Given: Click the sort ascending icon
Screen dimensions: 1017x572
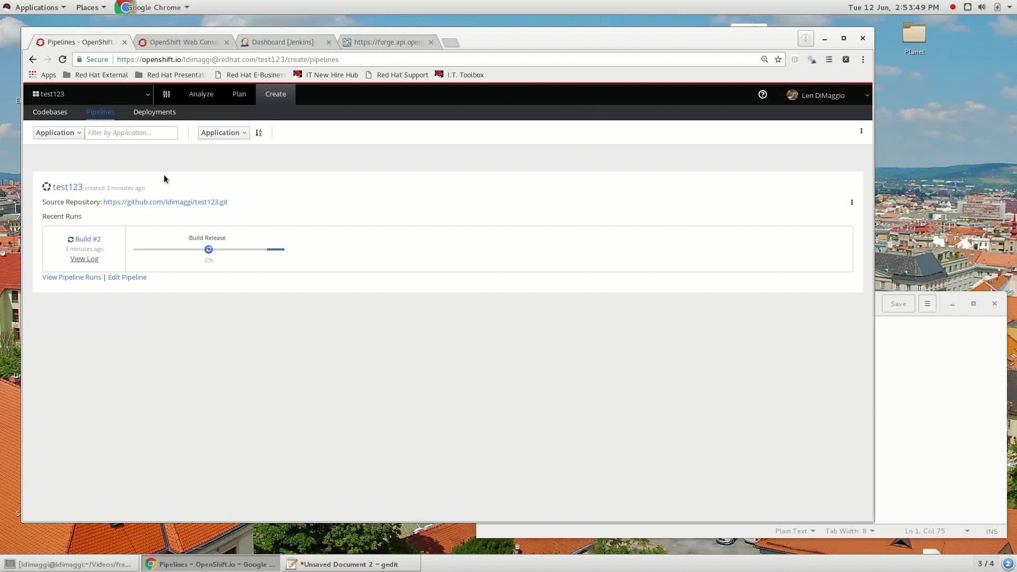Looking at the screenshot, I should pyautogui.click(x=258, y=133).
